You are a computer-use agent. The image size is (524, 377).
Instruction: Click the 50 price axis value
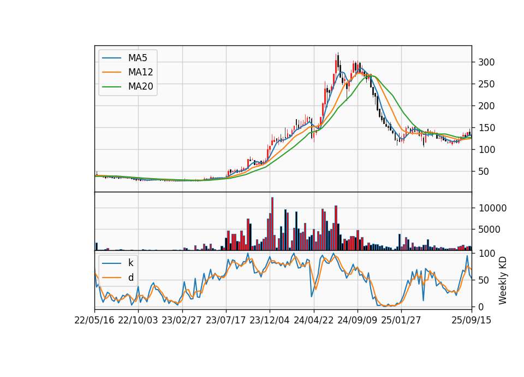484,172
